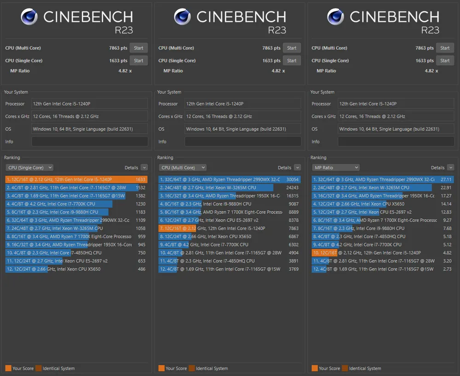Screen dimensions: 460x376
Task: Start the Single Core test in the middle panel
Action: 292,61
